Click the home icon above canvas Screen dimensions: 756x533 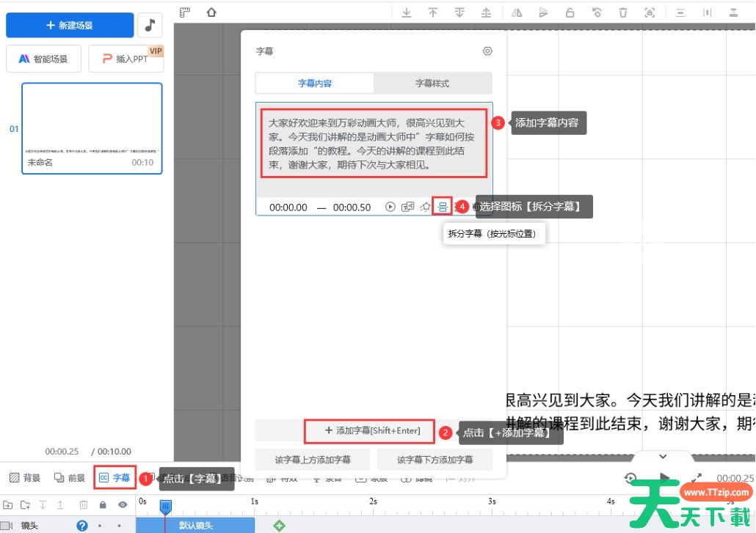[211, 12]
